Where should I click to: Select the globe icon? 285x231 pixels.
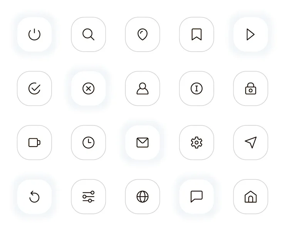[x=142, y=197]
